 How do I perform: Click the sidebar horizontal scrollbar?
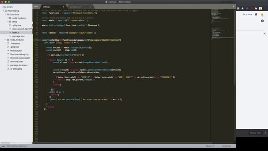pos(5,143)
